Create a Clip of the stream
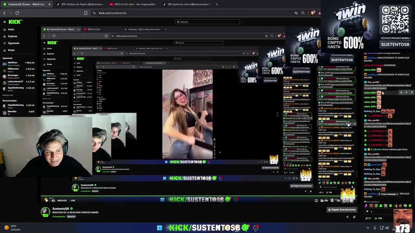The height and width of the screenshot is (233, 415). point(324,201)
